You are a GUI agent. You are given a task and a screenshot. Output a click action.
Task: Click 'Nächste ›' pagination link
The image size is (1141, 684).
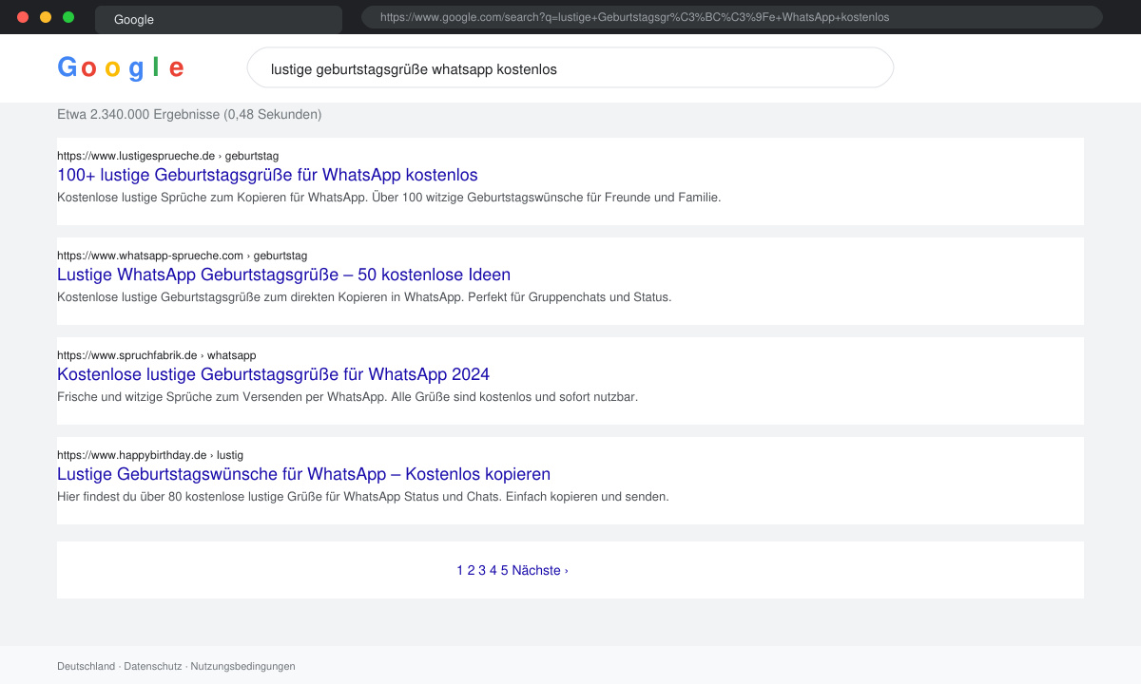(540, 570)
